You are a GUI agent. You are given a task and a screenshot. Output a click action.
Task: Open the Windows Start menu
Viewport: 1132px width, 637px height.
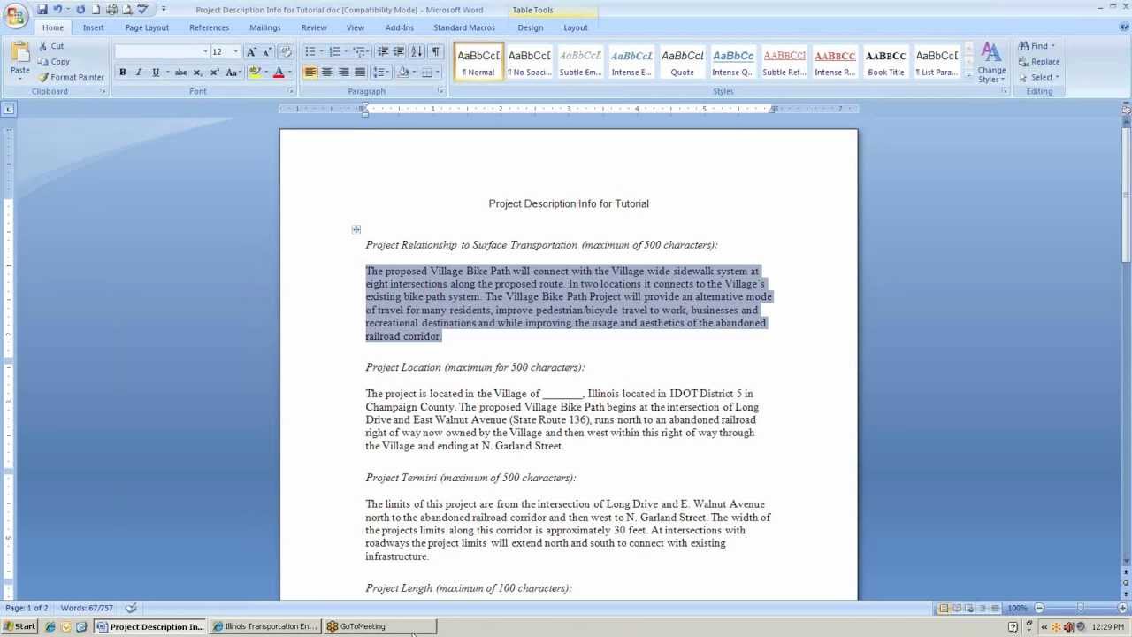(19, 626)
